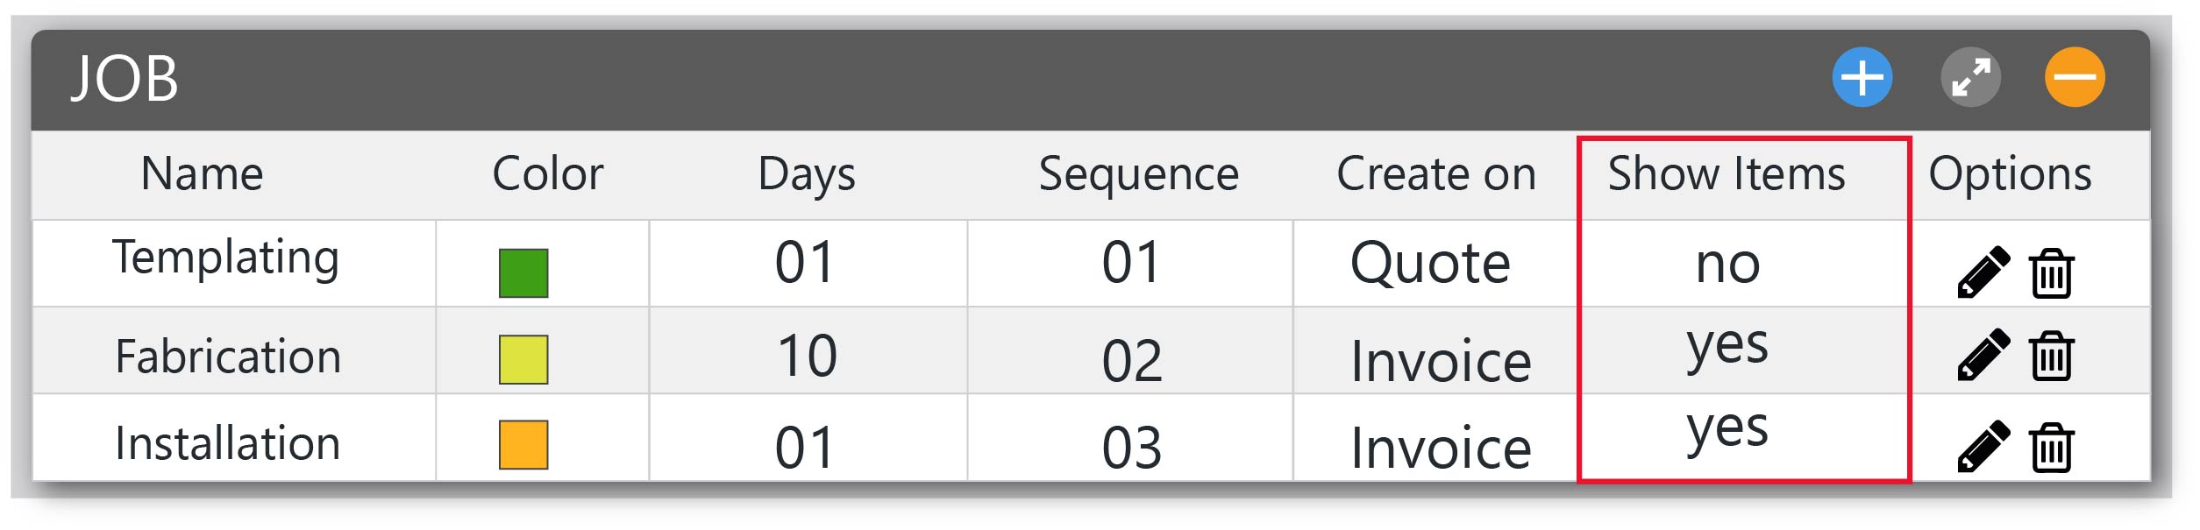
Task: Edit the Templating row with pencil icon
Action: click(x=1983, y=272)
